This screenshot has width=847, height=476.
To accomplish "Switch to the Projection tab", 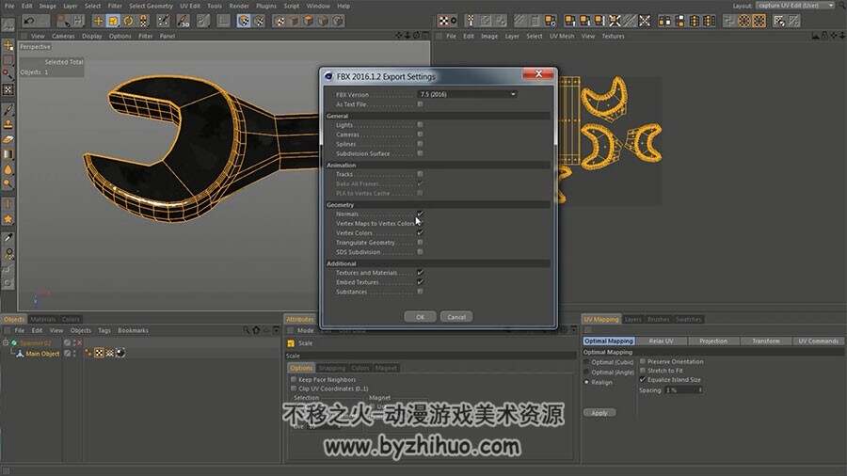I will tap(713, 341).
